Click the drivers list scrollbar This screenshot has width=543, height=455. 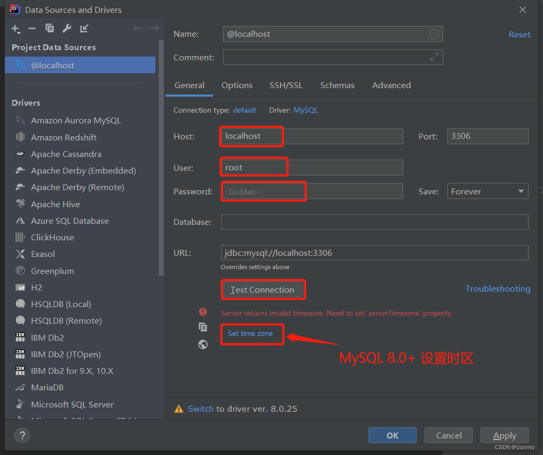[161, 158]
